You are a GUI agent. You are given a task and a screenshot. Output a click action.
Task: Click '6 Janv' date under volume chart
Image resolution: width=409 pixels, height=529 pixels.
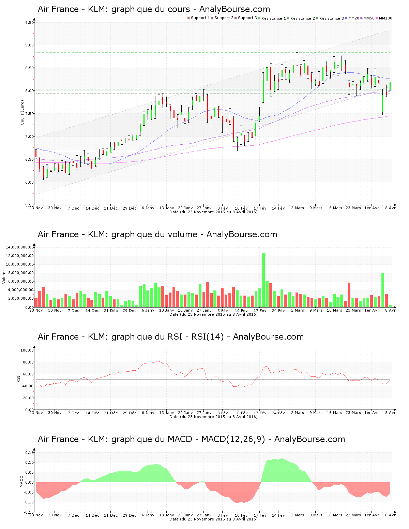pyautogui.click(x=148, y=310)
